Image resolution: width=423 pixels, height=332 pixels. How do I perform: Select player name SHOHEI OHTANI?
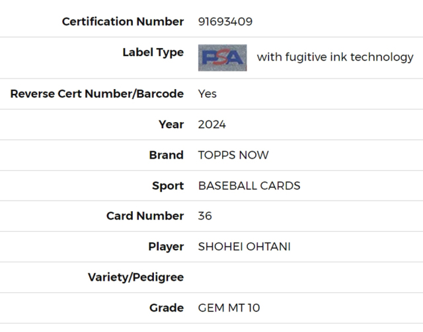(244, 247)
